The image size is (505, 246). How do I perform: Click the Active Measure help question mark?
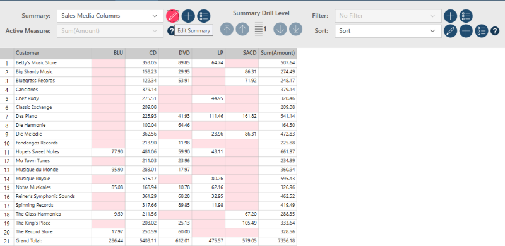pos(170,31)
